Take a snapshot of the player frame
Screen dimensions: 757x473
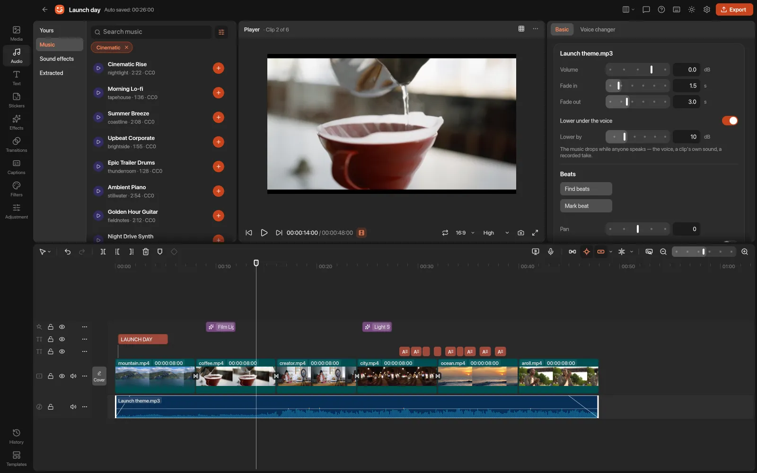[521, 233]
